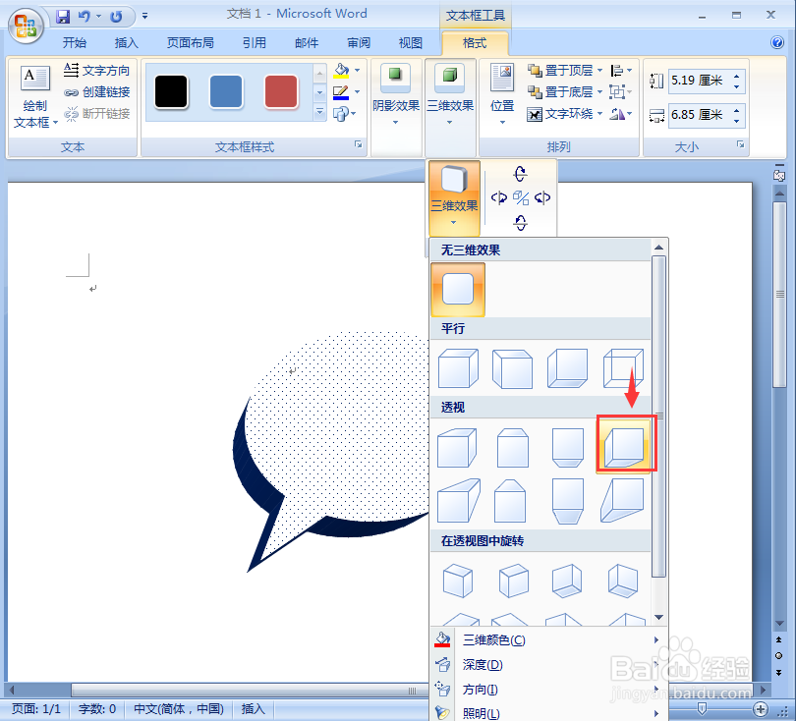Open the 页面布局 tab
Screen dimensions: 796x721
[x=191, y=43]
